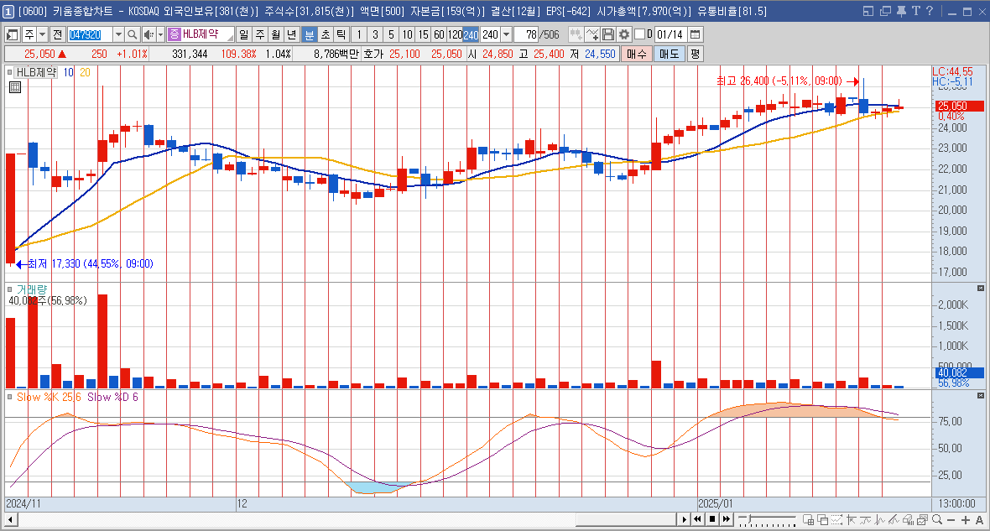Click the dotted trend line icon
Viewport: 990px width, 531px height.
click(836, 519)
